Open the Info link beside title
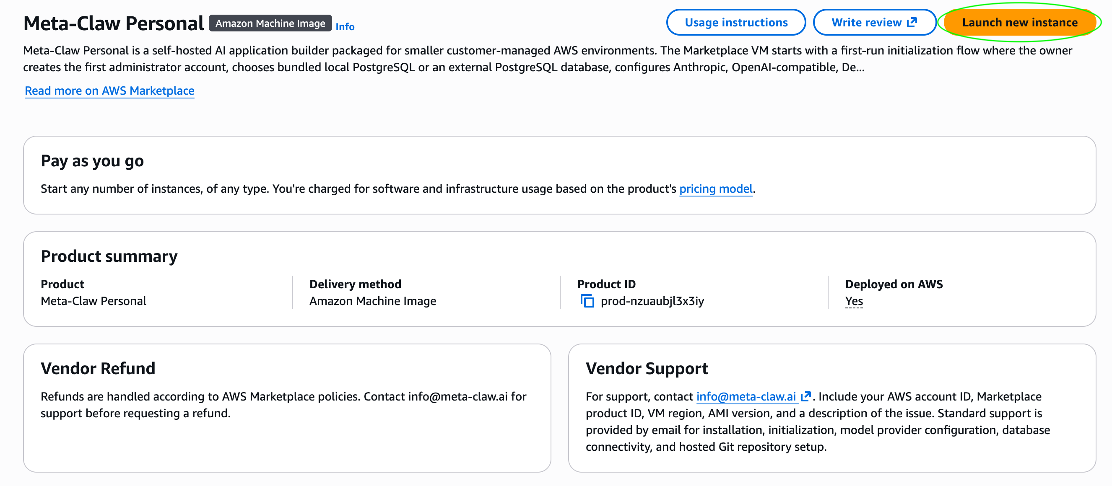1112x486 pixels. 345,27
